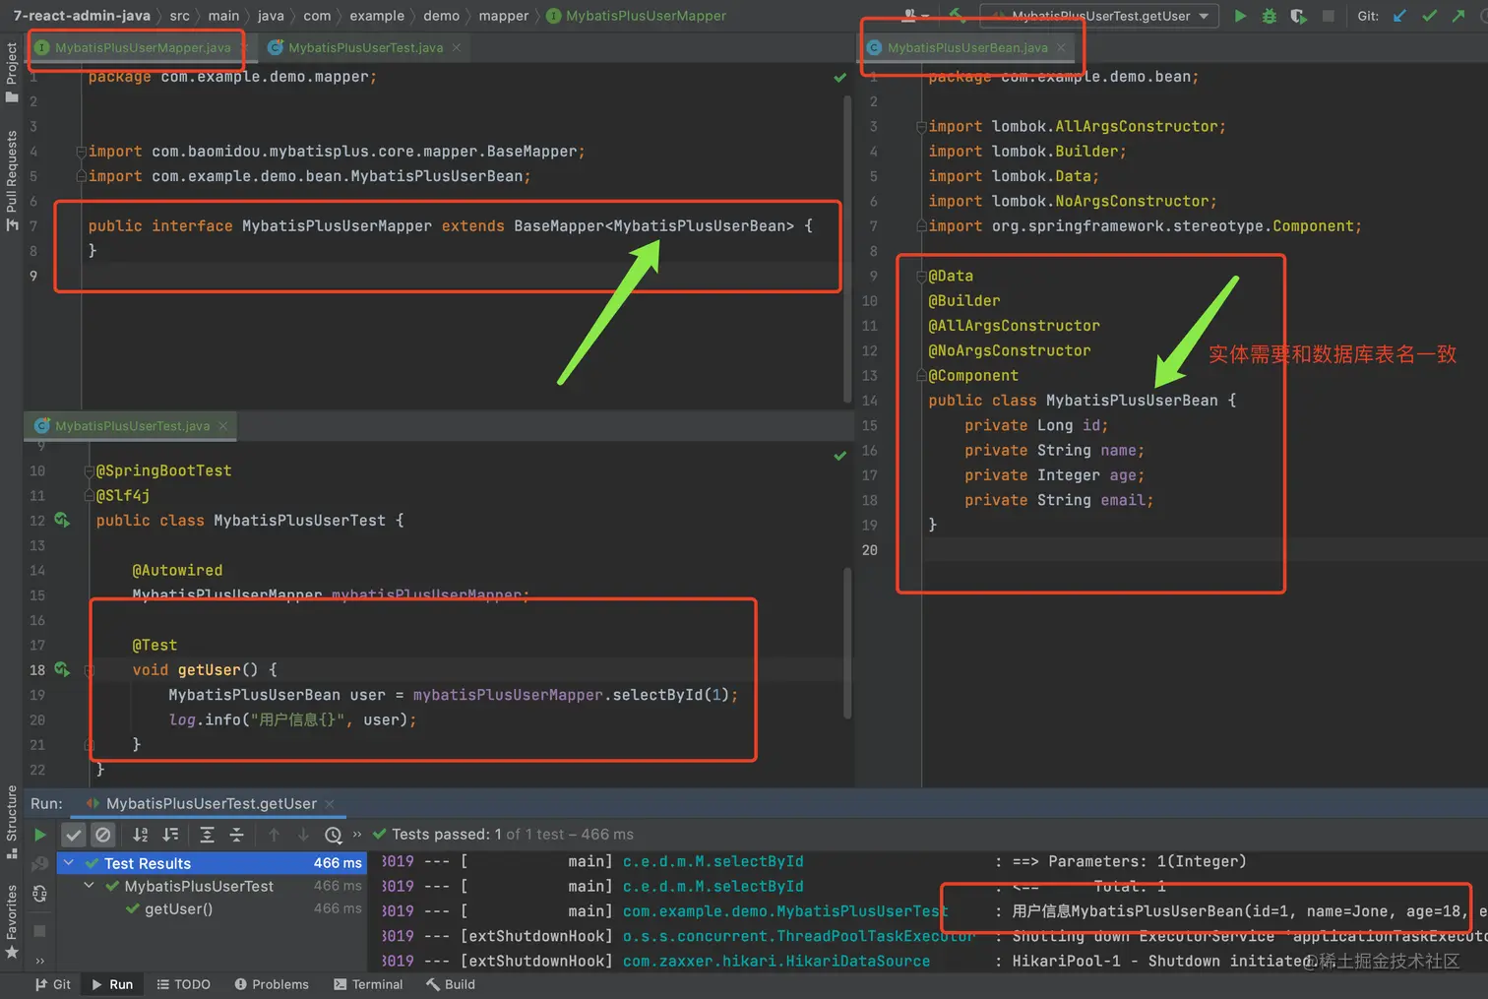Viewport: 1488px width, 999px height.
Task: Fold imports in MybatisPlusUserMapper editor
Action: point(81,152)
